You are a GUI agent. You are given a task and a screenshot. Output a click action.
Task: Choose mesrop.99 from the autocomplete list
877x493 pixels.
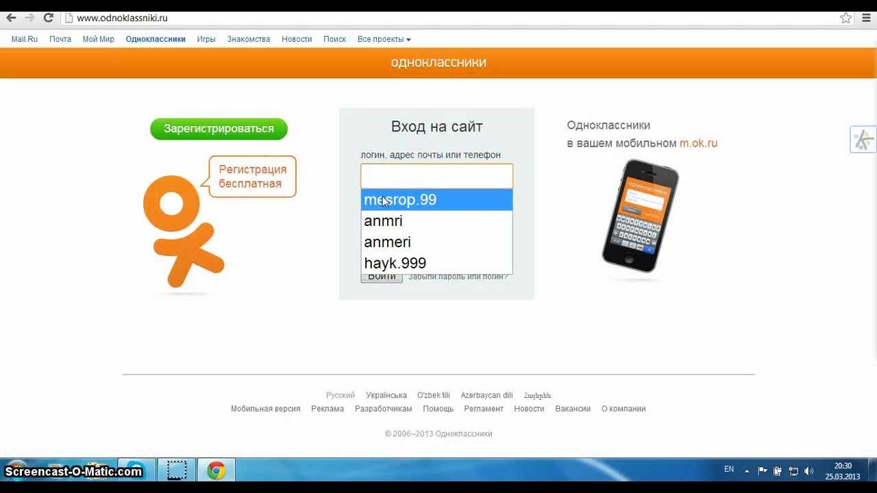click(x=436, y=200)
